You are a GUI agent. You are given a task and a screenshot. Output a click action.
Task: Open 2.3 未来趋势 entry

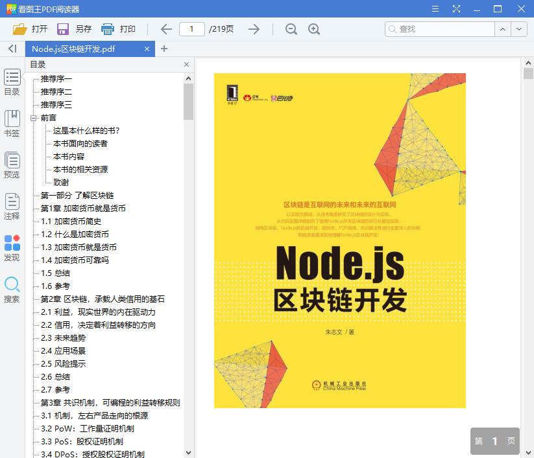coord(64,338)
